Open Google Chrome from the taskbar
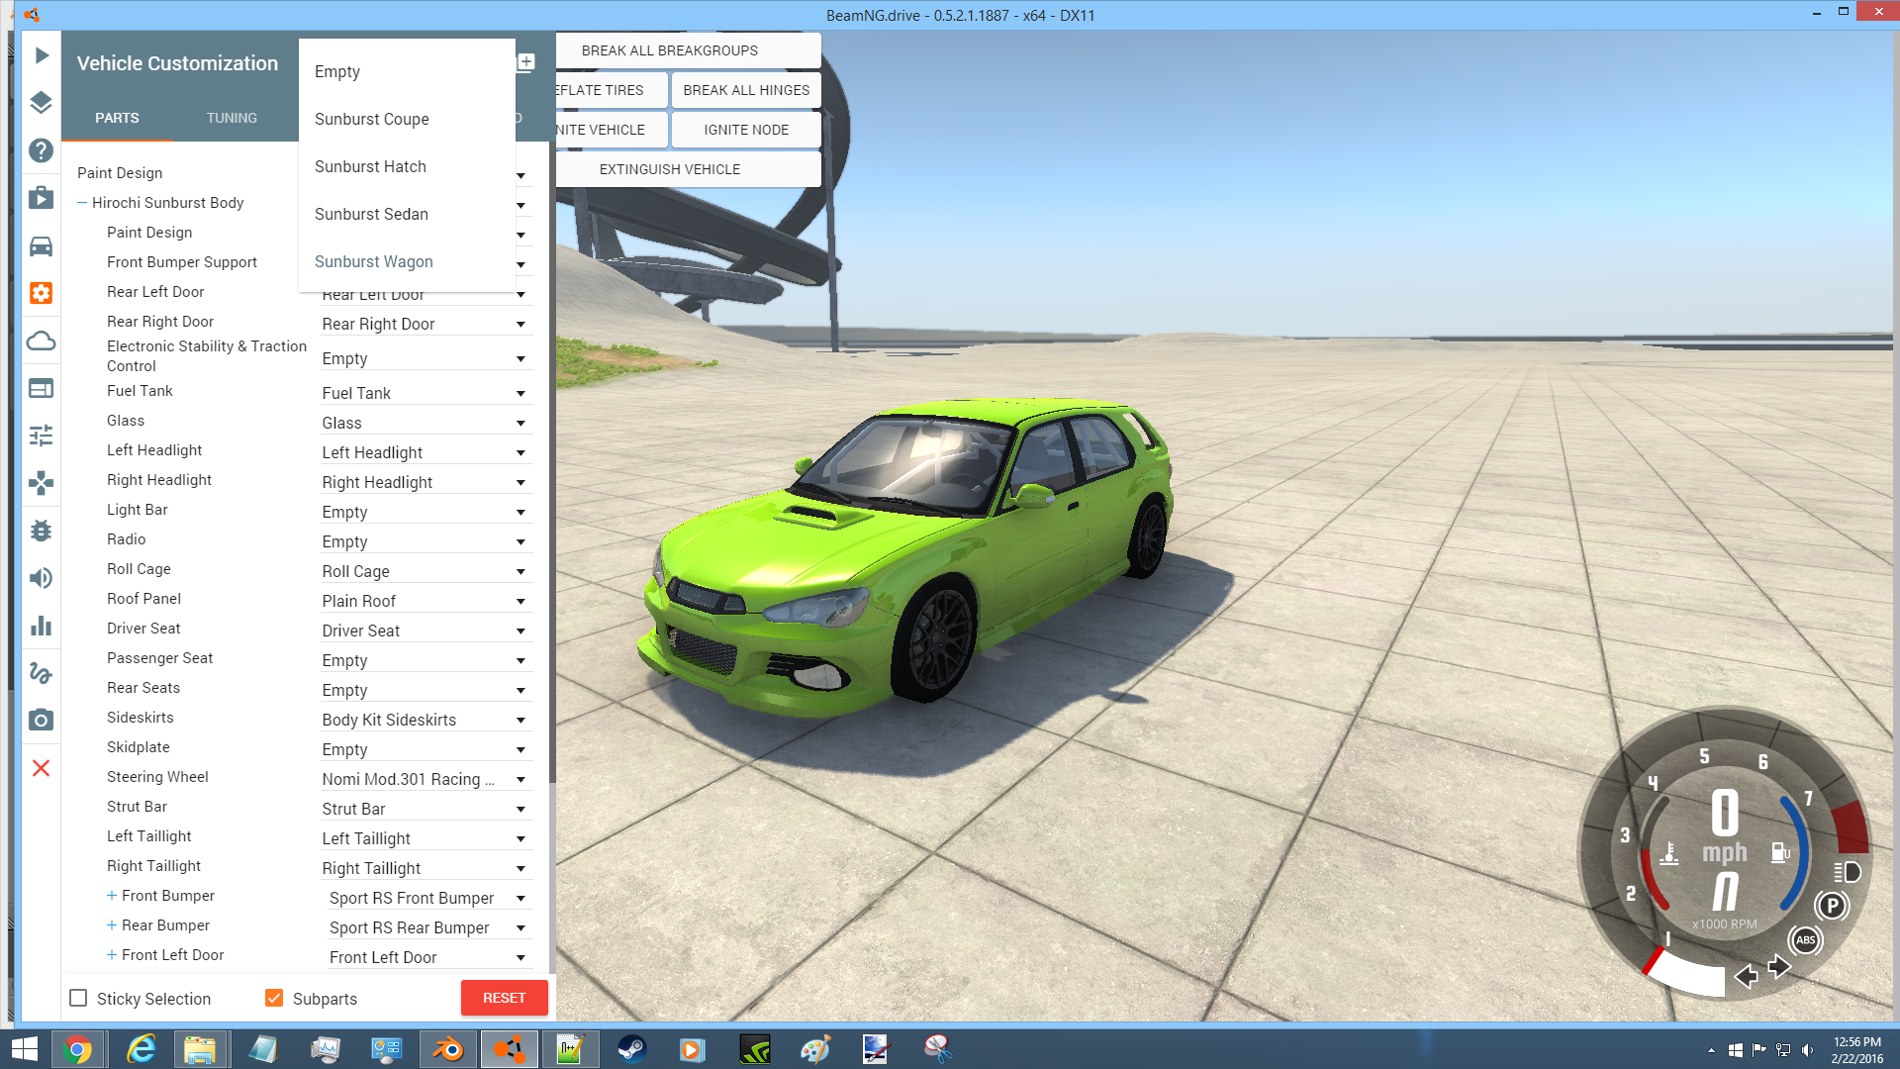 (x=77, y=1049)
